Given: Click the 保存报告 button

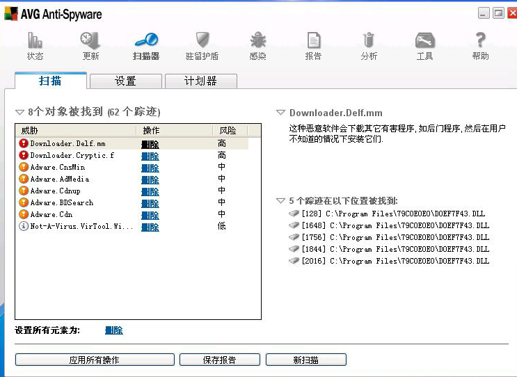Looking at the screenshot, I should (x=220, y=360).
